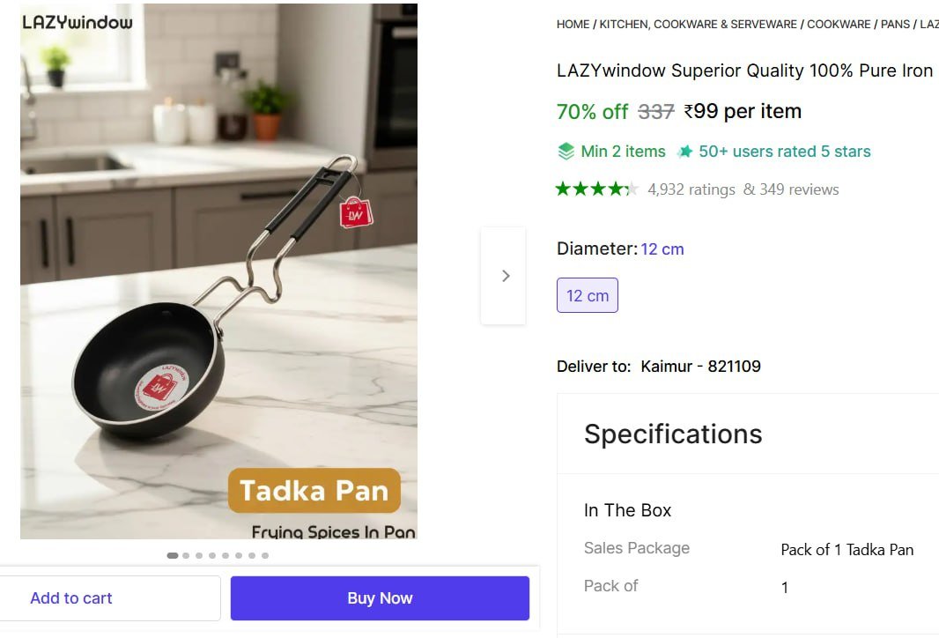Open KITCHEN, COOKWARE & SERVEWARE breadcrumb

point(698,24)
